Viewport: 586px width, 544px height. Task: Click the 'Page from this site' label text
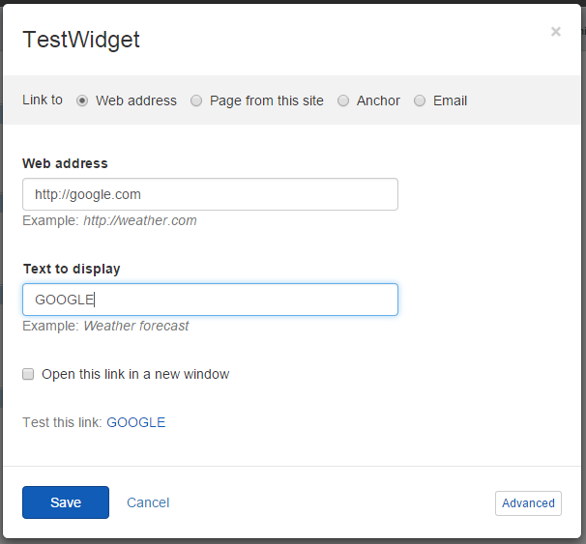pyautogui.click(x=266, y=100)
